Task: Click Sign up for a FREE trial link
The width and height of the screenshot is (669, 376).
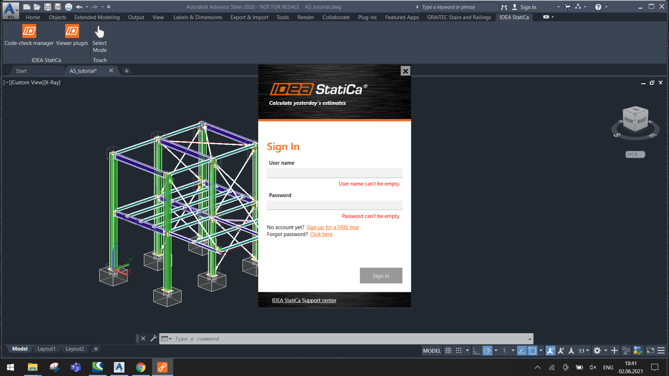Action: pyautogui.click(x=332, y=227)
